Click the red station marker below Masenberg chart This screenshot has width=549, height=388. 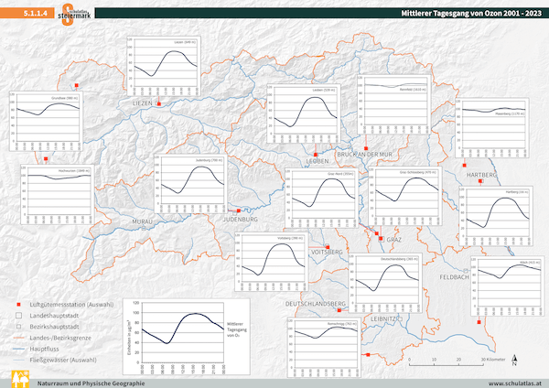pyautogui.click(x=465, y=166)
